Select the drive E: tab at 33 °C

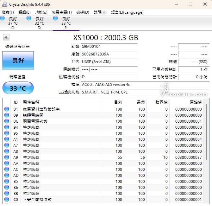[x=66, y=23]
